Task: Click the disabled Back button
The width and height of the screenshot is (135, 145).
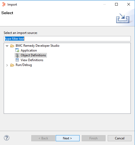Action: (x=43, y=138)
